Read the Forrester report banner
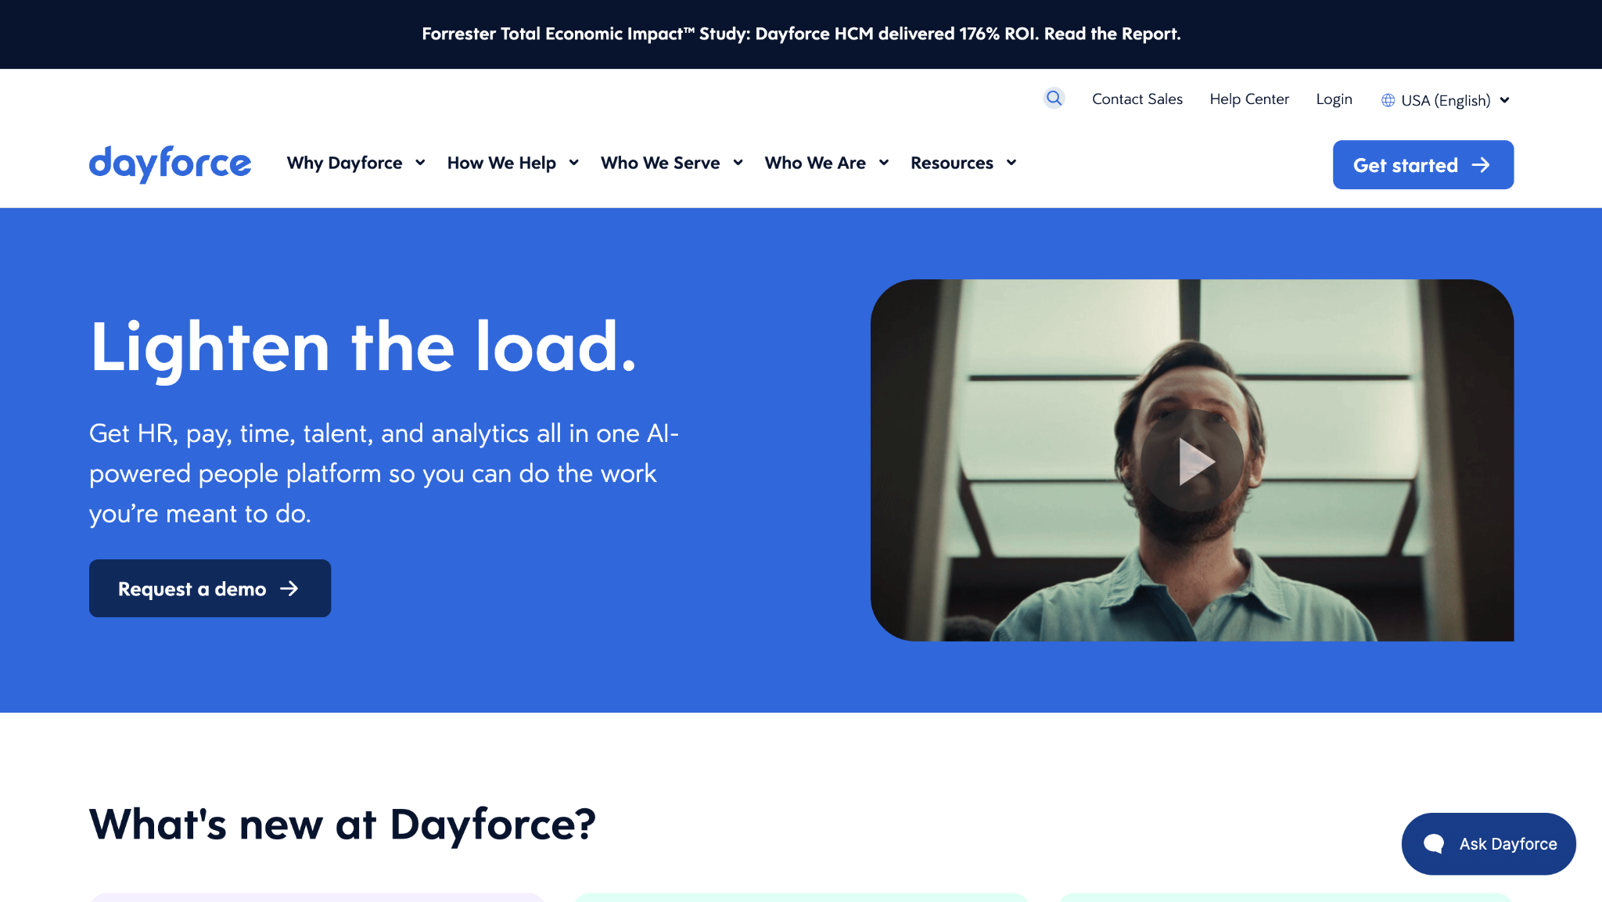Image resolution: width=1602 pixels, height=902 pixels. coord(801,34)
